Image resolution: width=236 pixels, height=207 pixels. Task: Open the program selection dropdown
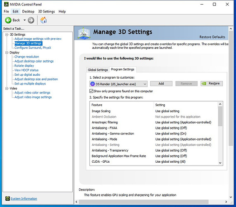145,84
